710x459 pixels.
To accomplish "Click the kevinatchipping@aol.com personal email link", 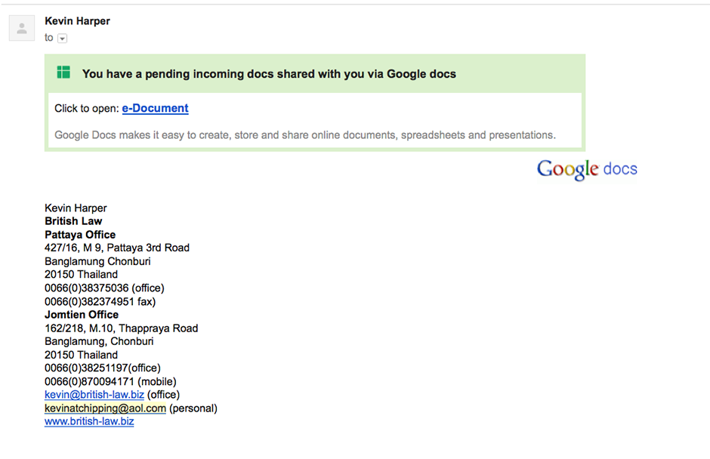I will point(105,408).
